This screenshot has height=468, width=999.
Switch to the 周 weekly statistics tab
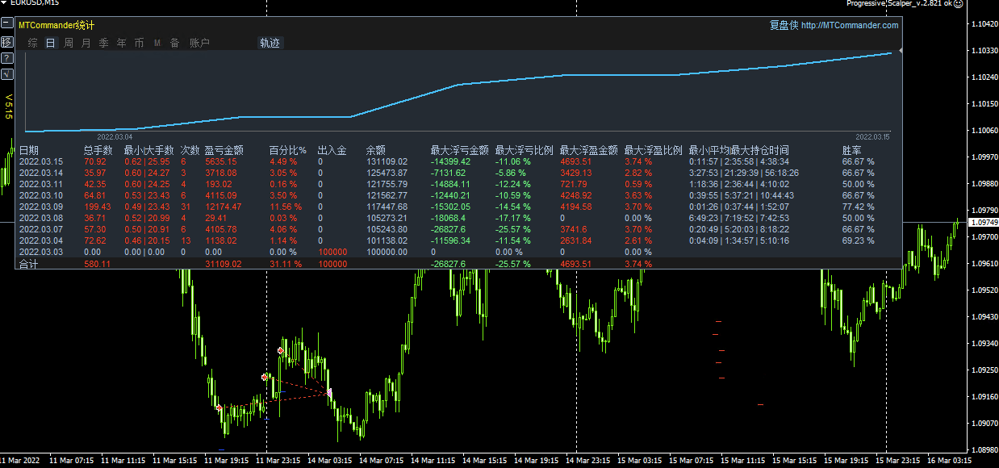tap(68, 43)
